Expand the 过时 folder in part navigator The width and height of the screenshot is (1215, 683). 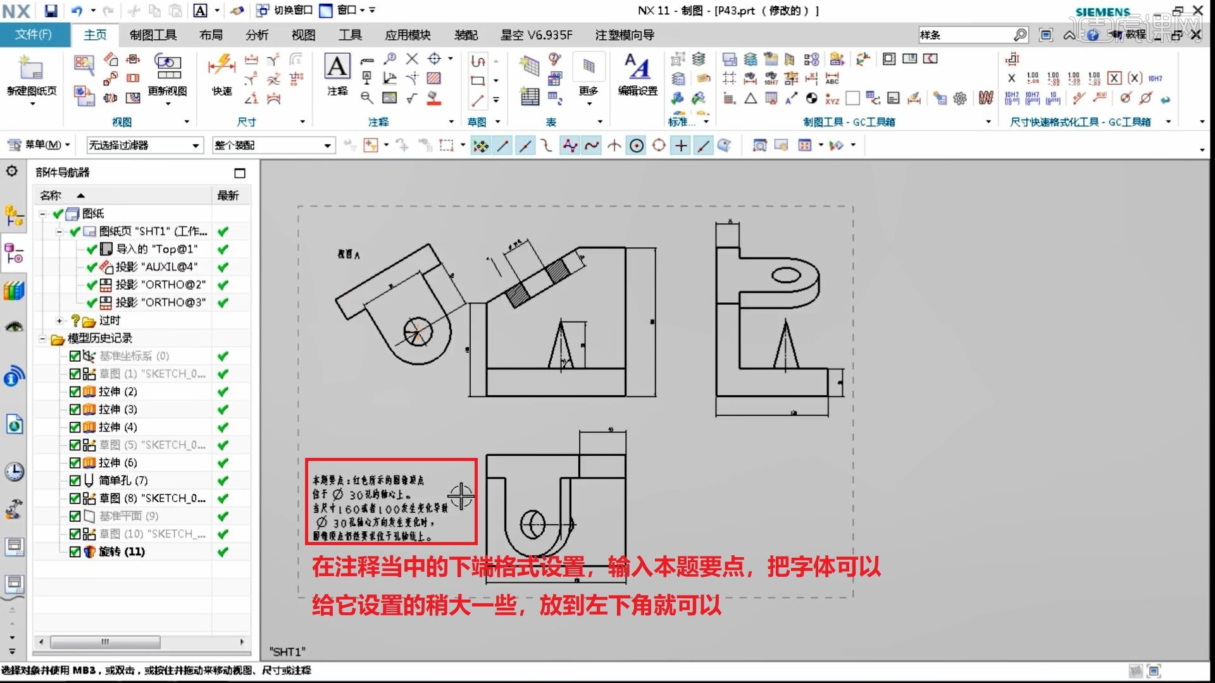click(x=58, y=321)
